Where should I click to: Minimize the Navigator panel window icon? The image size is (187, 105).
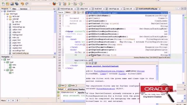54,57
